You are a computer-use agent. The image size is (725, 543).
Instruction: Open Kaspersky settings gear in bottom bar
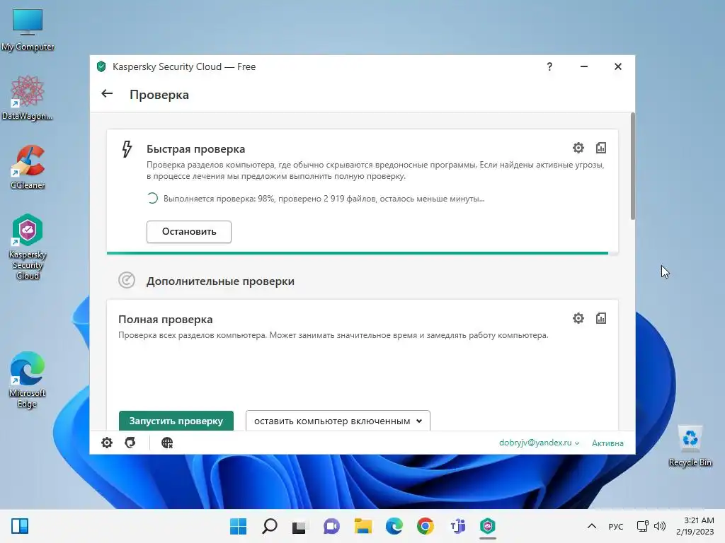pos(107,443)
